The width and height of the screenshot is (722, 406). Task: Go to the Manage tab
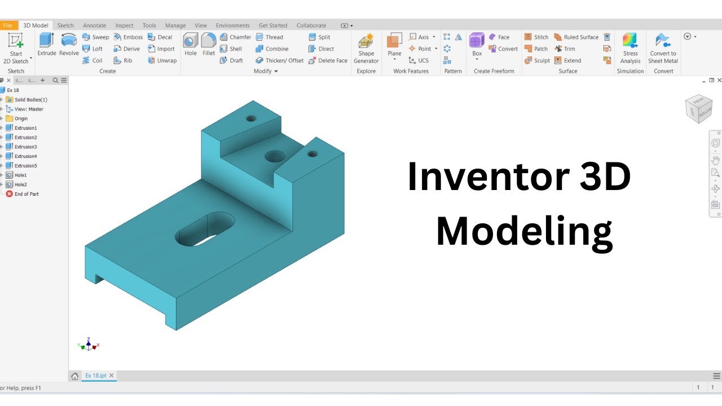(x=175, y=25)
